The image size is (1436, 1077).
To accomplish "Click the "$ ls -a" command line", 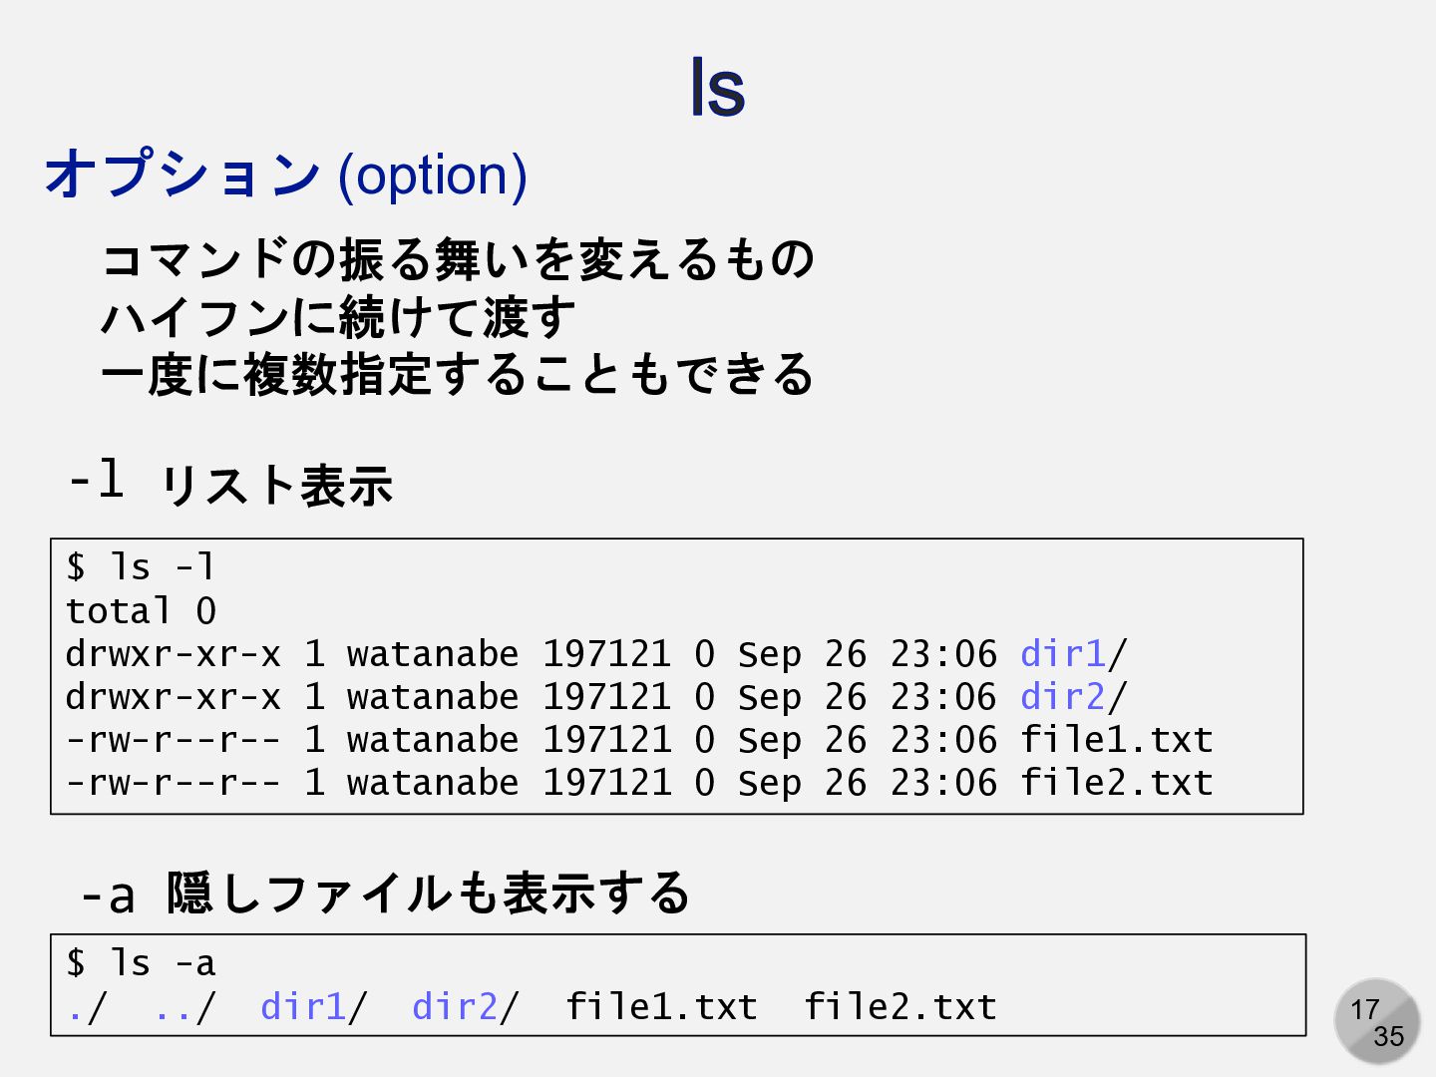I will (140, 963).
